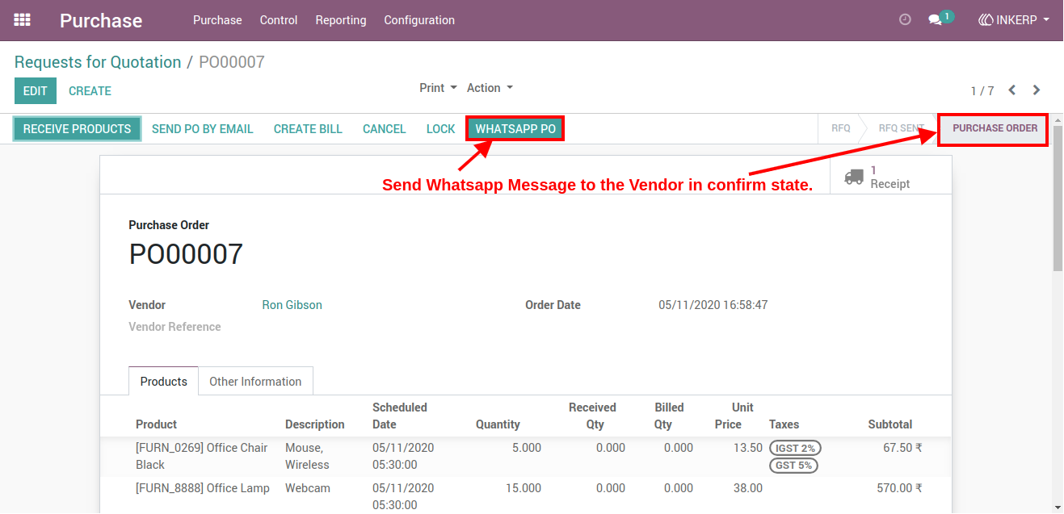Click the WHATSAPP PO button
Image resolution: width=1064 pixels, height=514 pixels.
tap(515, 129)
